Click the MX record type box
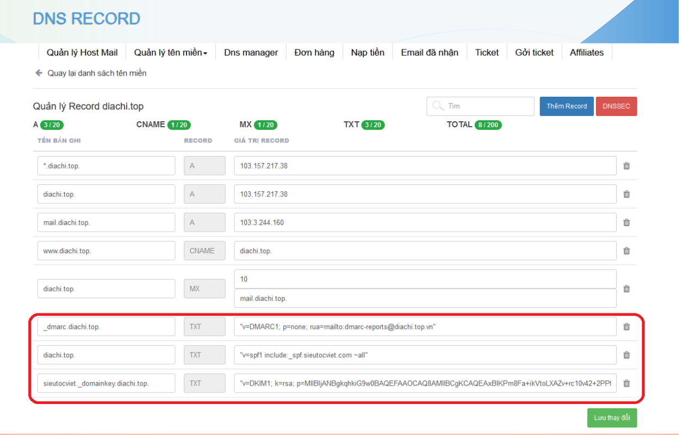This screenshot has height=435, width=682. [204, 289]
